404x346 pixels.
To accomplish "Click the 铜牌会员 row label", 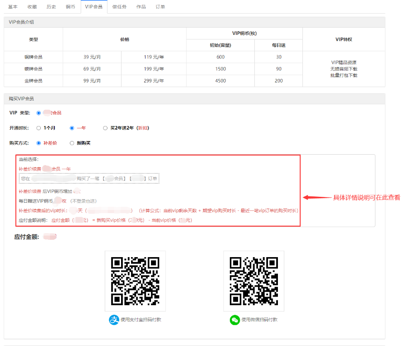I will point(34,57).
